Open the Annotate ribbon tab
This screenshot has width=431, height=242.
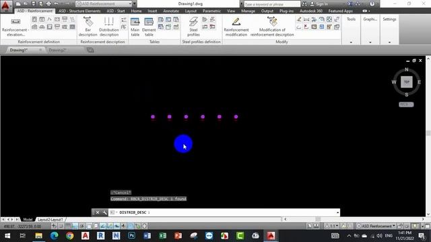click(171, 11)
